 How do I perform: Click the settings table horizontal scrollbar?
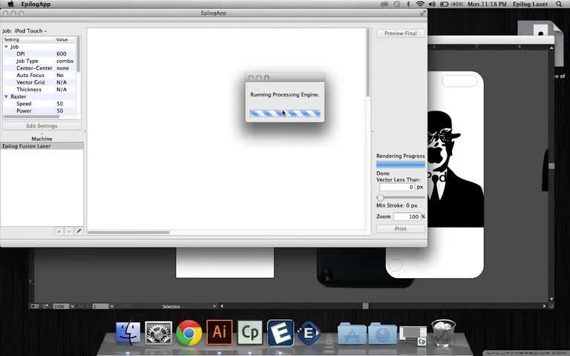(x=31, y=116)
